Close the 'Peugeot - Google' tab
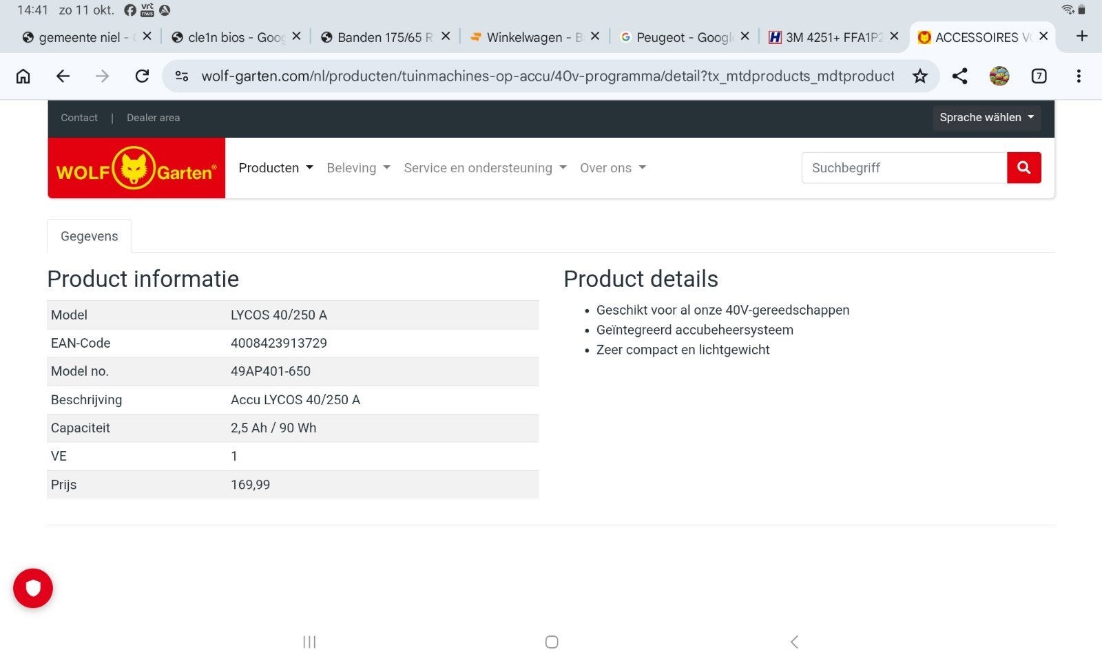Image resolution: width=1102 pixels, height=661 pixels. (x=745, y=36)
